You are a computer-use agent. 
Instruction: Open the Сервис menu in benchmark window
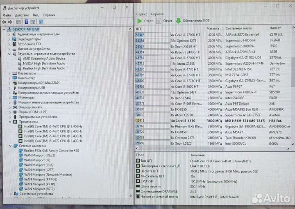pyautogui.click(x=142, y=14)
